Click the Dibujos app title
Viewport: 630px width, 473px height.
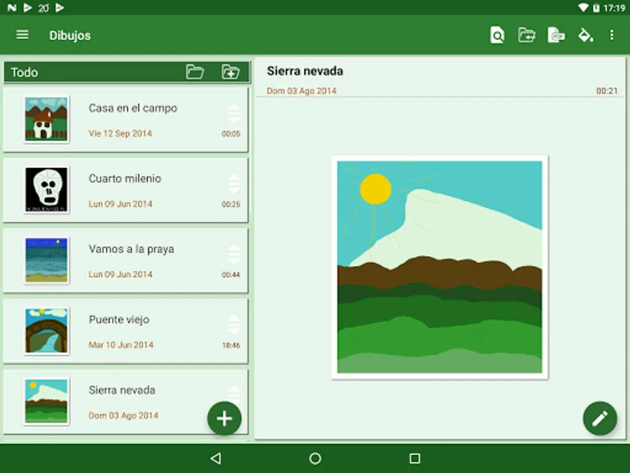70,35
